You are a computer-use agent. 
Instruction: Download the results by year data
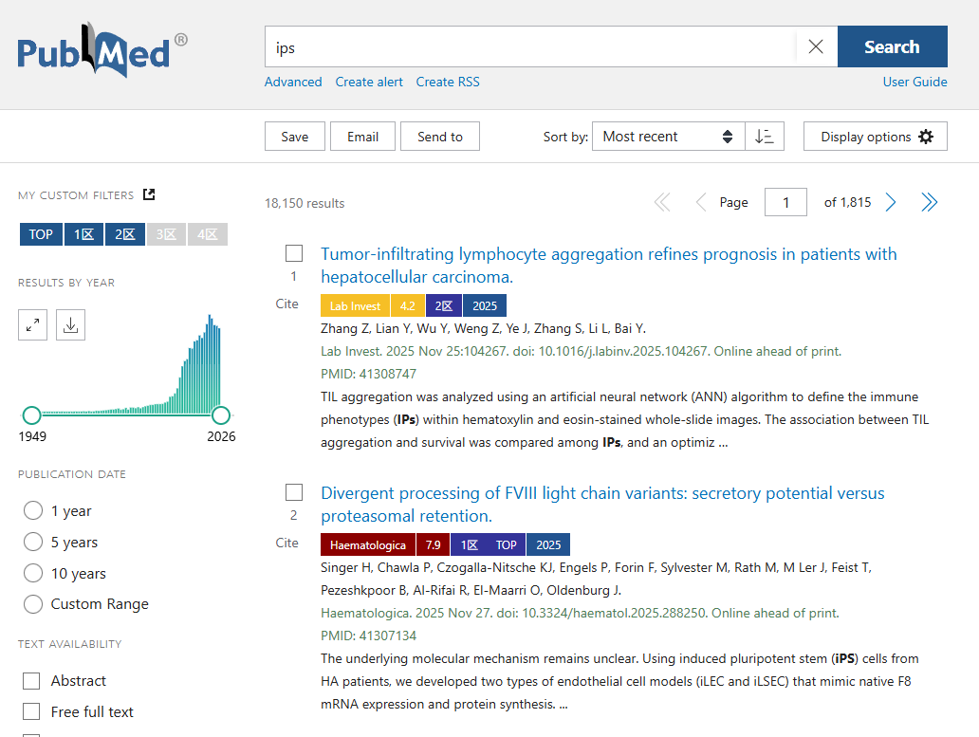pyautogui.click(x=70, y=325)
